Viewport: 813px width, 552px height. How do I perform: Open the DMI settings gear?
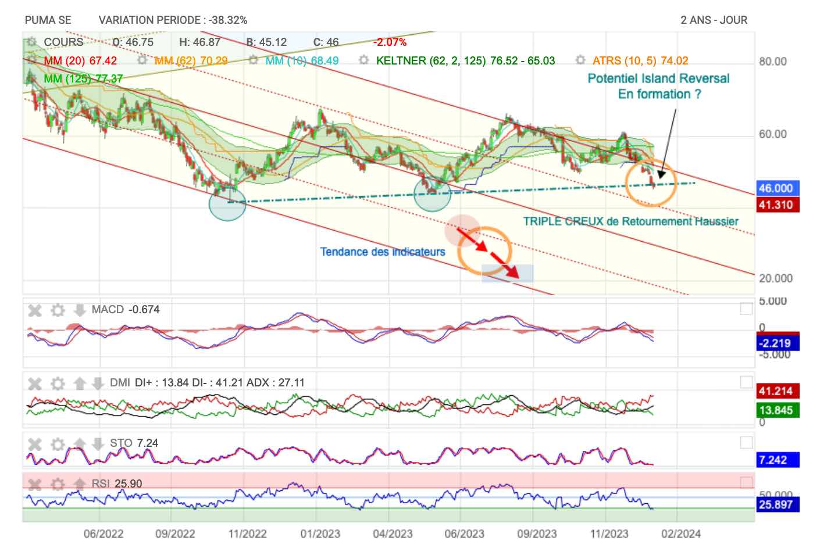click(57, 383)
